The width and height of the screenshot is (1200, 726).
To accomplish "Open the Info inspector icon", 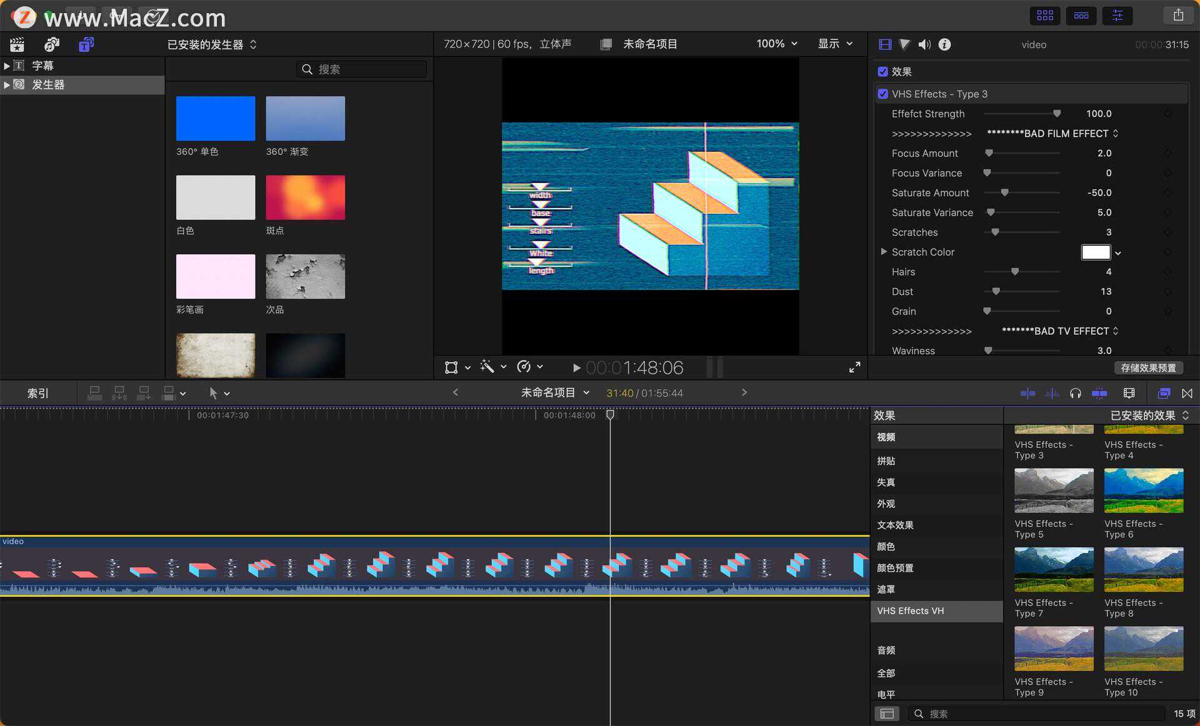I will click(944, 44).
